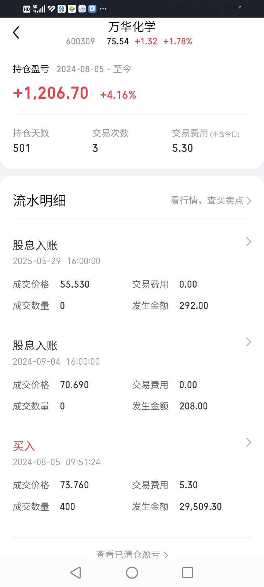The width and height of the screenshot is (264, 587).
Task: Tap Android recent apps square
Action: (x=188, y=573)
